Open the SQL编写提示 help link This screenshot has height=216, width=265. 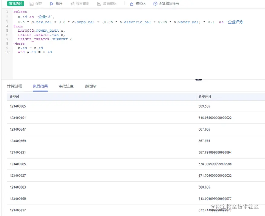(169, 4)
